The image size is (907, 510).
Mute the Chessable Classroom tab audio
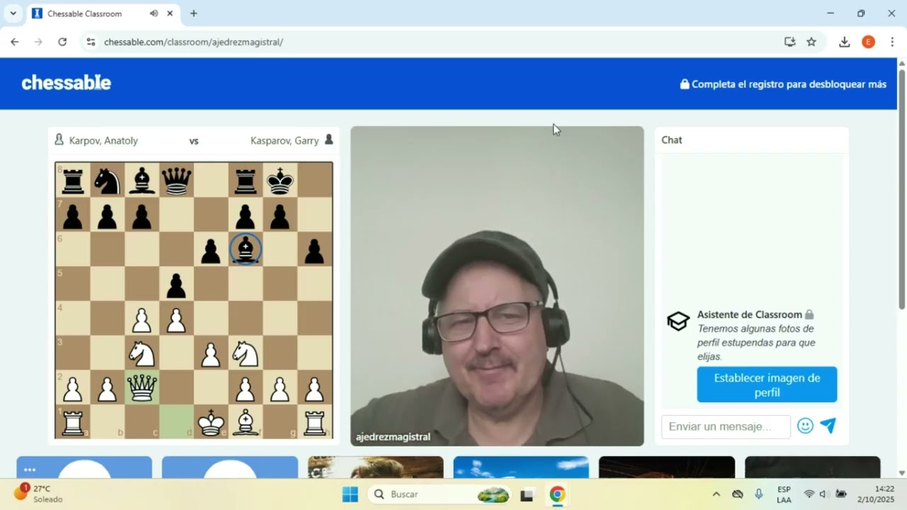point(154,13)
